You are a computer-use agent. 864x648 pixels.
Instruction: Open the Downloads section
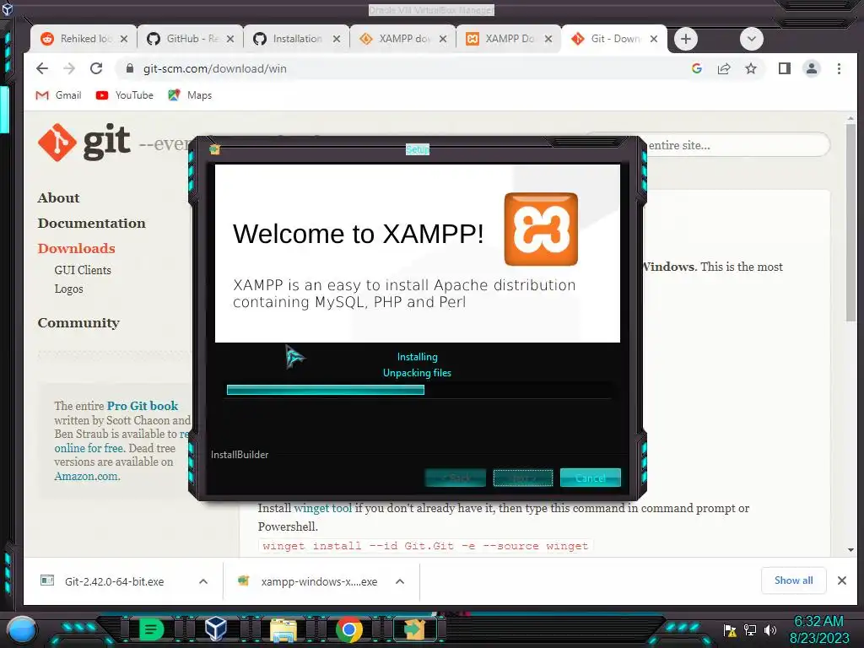click(x=76, y=249)
